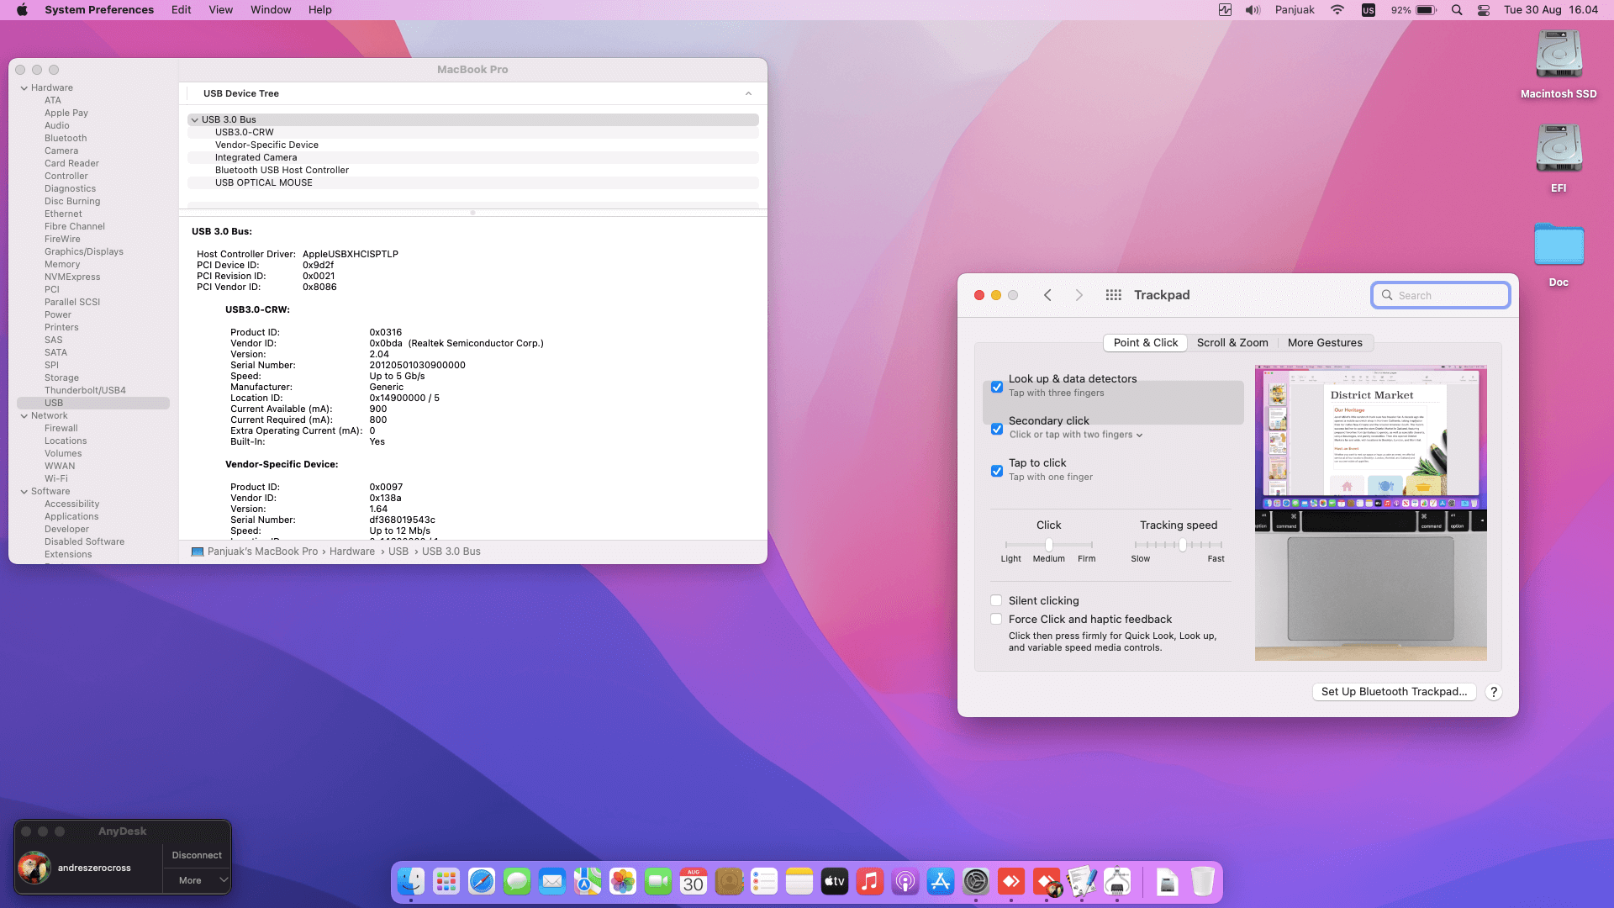
Task: Click the show all preferences grid icon
Action: [x=1113, y=295]
